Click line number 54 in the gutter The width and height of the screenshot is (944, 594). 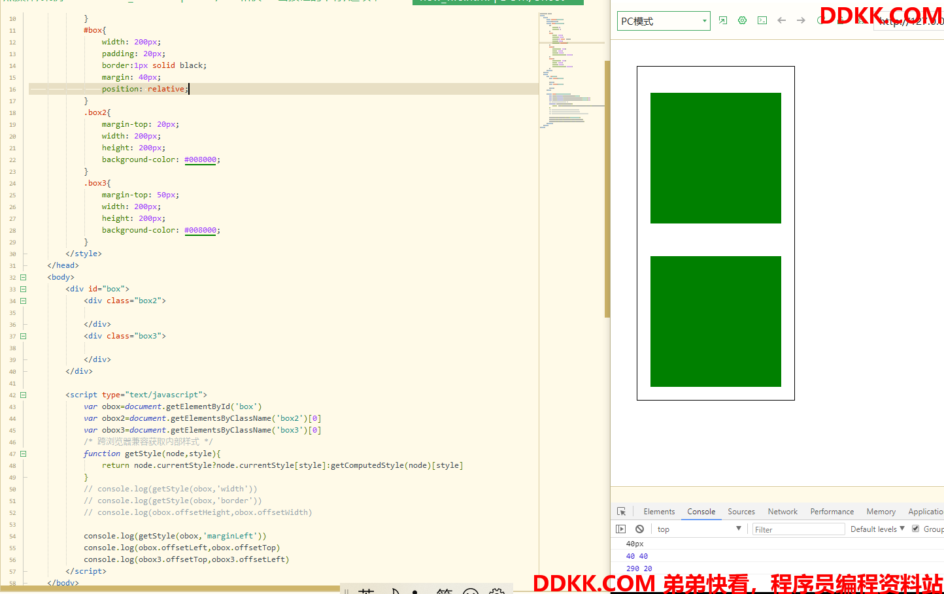(12, 536)
